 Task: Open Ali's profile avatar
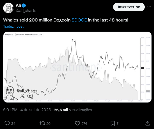8,8
